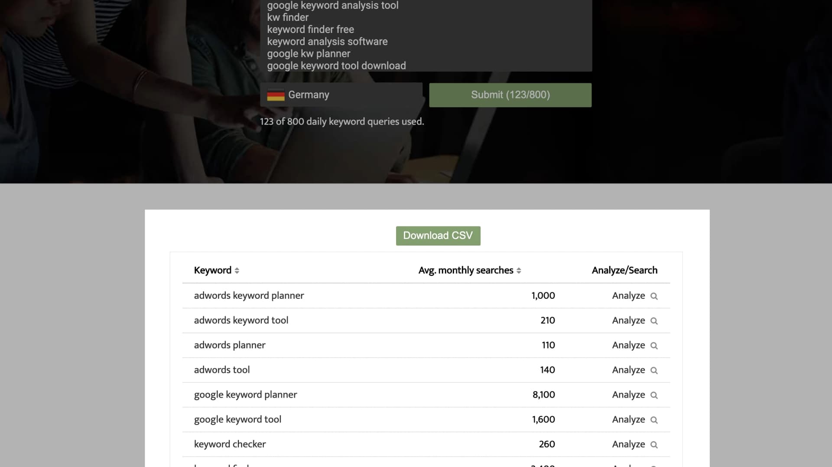
Task: Click the magnifier icon for google keyword planner
Action: click(654, 395)
